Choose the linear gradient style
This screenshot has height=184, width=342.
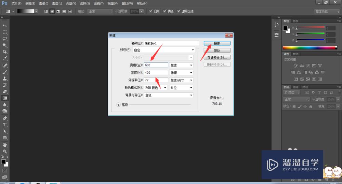[46, 11]
